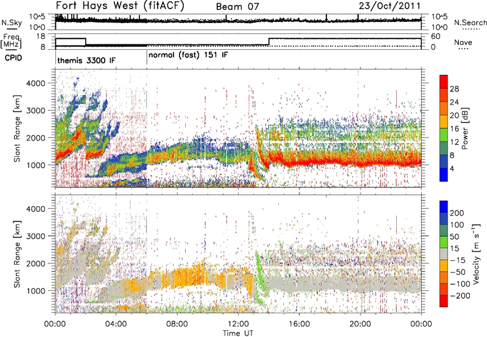Pick the yellow-orange Velocity segment between -15 and -50
The width and height of the screenshot is (487, 337).
pyautogui.click(x=444, y=266)
